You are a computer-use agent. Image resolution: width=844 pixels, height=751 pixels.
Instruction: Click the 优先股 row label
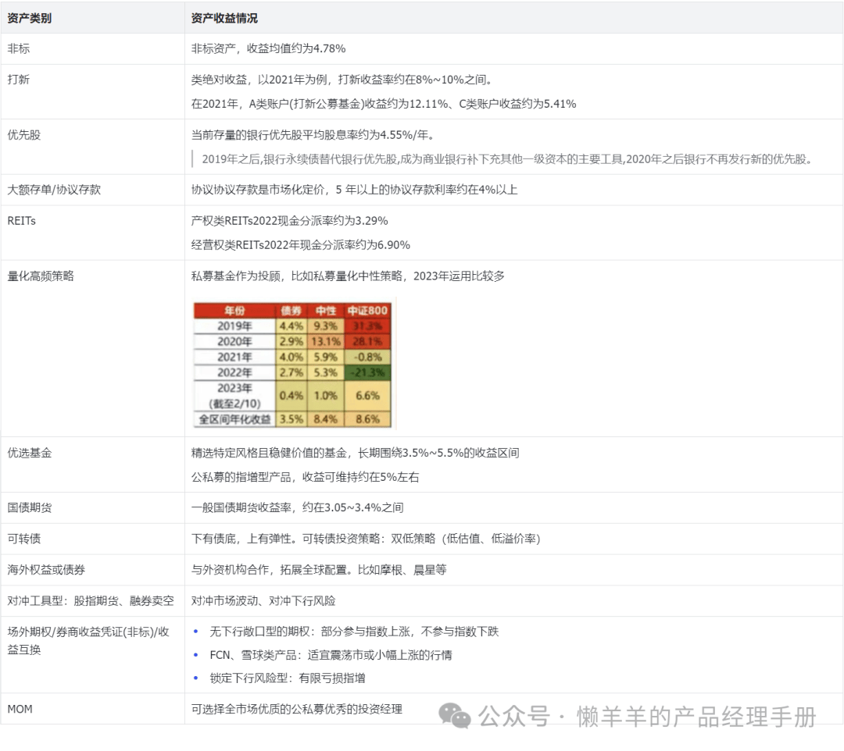(23, 134)
